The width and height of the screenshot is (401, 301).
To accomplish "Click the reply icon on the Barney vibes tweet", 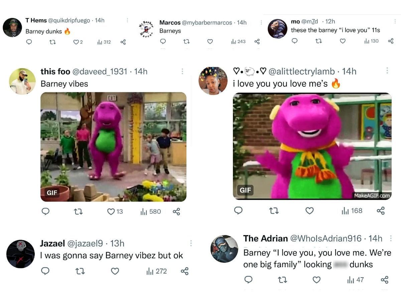I will point(46,211).
